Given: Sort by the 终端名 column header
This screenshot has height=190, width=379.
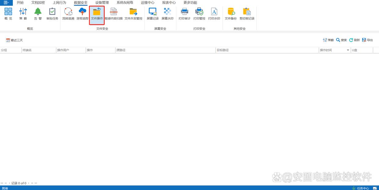Looking at the screenshot, I should coord(39,50).
